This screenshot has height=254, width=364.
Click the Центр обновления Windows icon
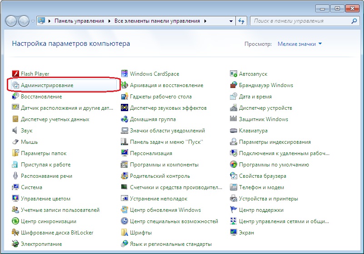[x=125, y=210]
